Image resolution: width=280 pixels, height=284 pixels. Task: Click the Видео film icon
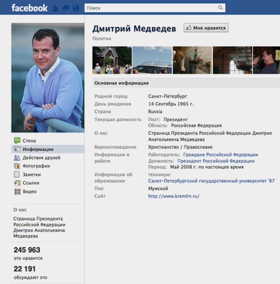[x=17, y=191]
